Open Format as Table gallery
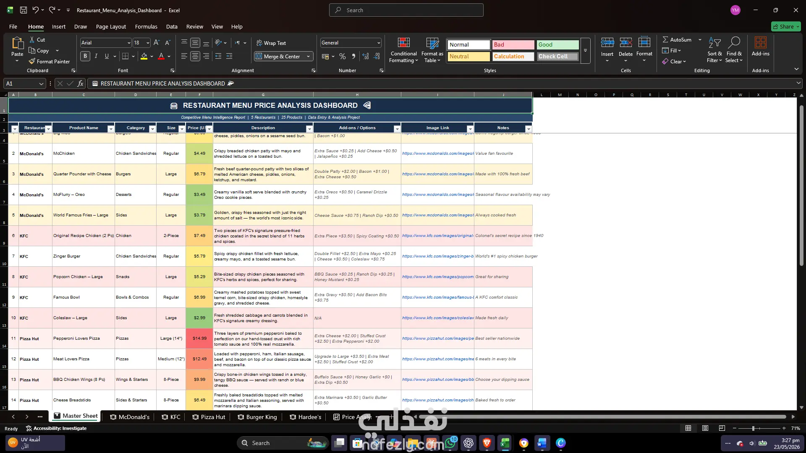 pos(432,50)
